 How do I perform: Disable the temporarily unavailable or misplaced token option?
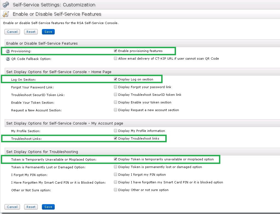[x=116, y=159]
